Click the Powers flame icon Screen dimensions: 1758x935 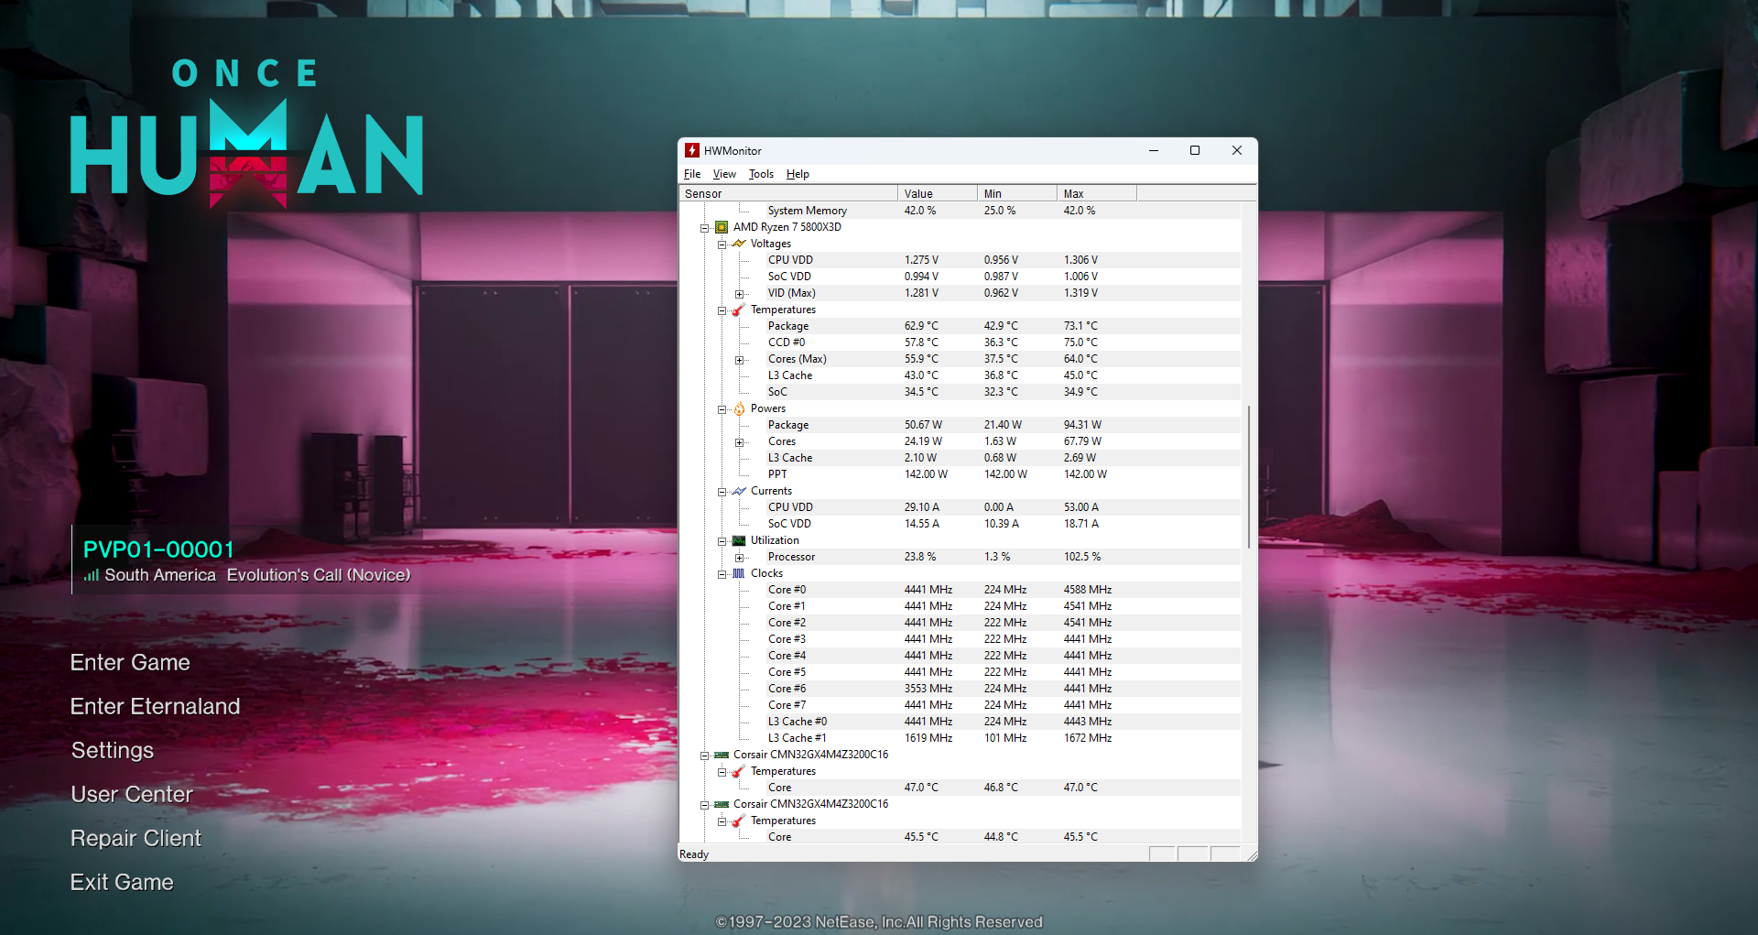point(739,408)
